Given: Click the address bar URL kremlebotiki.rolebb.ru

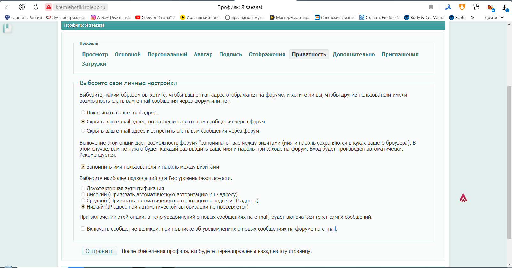Looking at the screenshot, I should 80,7.
